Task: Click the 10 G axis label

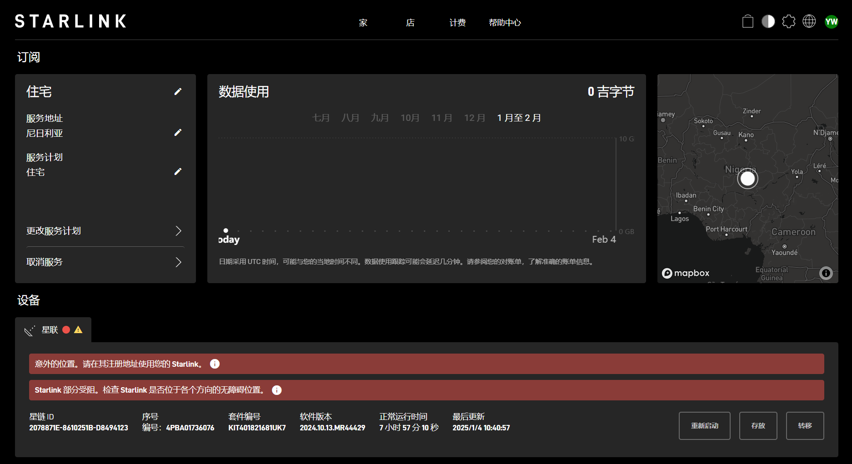Action: 626,139
